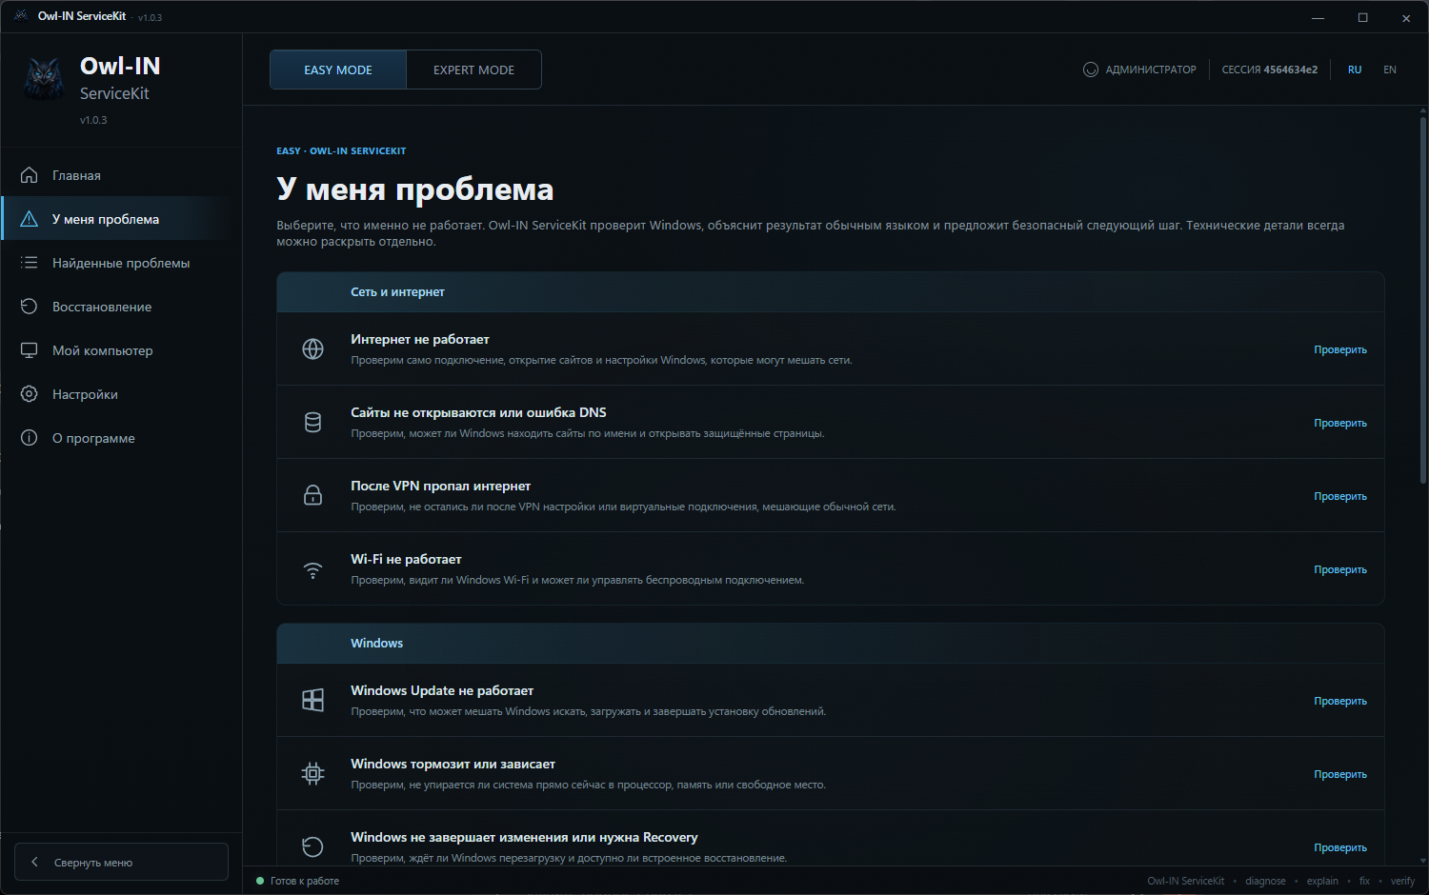Click the restore arrow icon beside Восстановление
The image size is (1429, 895).
(x=30, y=307)
